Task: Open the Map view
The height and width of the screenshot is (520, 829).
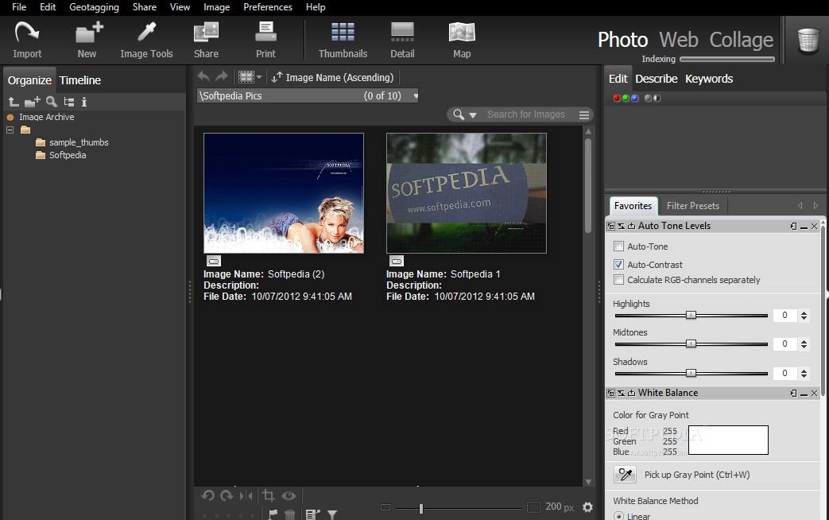Action: tap(462, 40)
